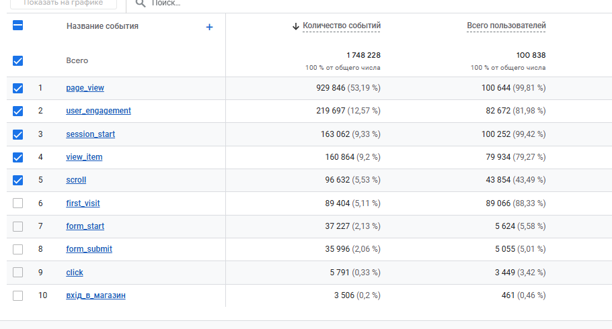Open the click event link
This screenshot has height=329, width=612.
coord(75,273)
